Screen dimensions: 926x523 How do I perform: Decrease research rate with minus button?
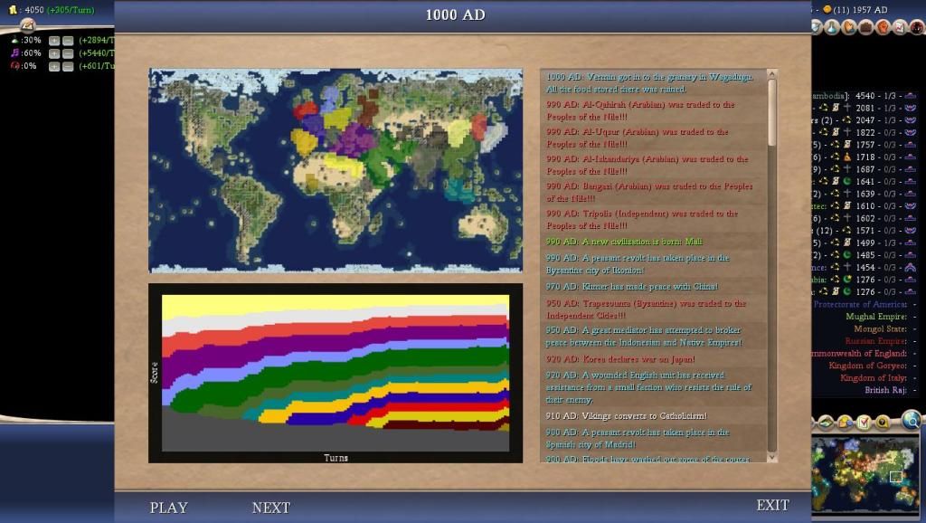point(68,41)
